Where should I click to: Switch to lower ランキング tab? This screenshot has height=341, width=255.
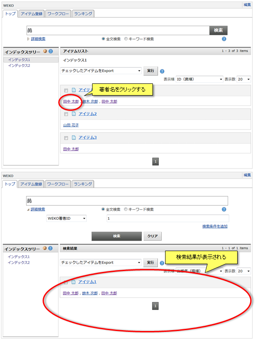pos(83,184)
